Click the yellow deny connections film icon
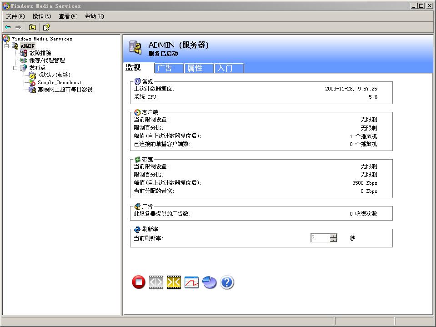The height and width of the screenshot is (327, 436). (174, 282)
